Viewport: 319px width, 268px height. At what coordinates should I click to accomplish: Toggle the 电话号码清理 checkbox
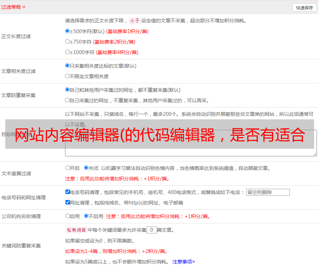click(x=68, y=192)
